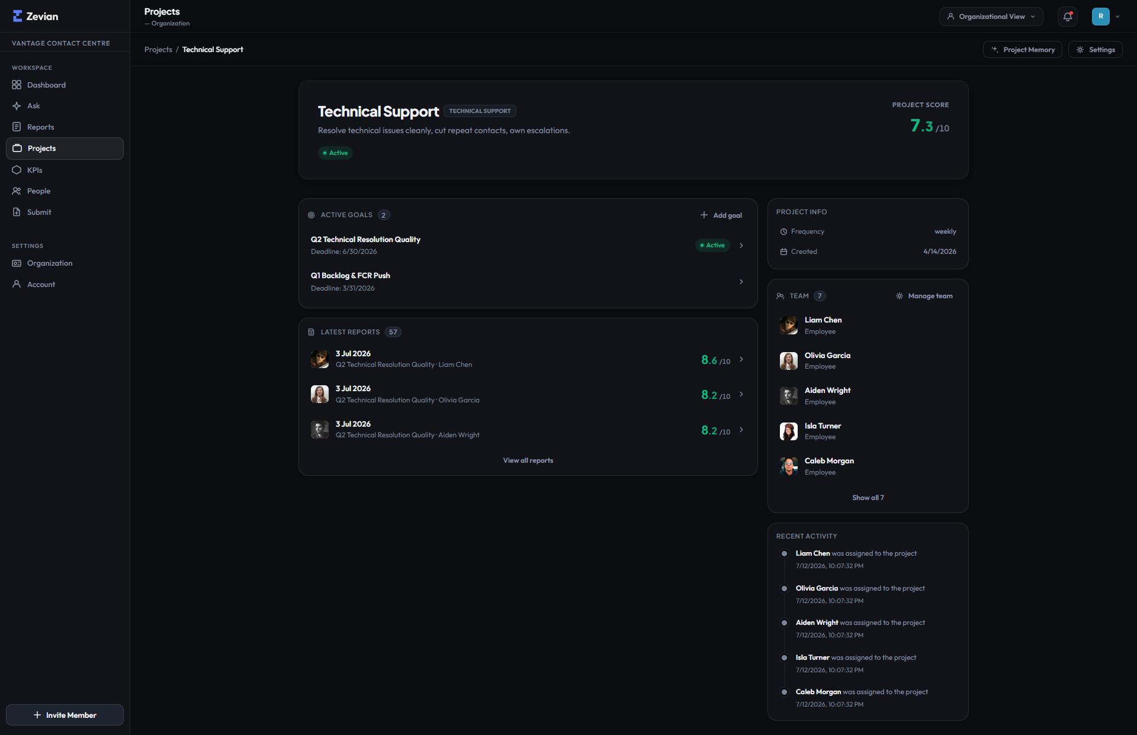Open Reports in the sidebar
The height and width of the screenshot is (735, 1137).
tap(65, 127)
